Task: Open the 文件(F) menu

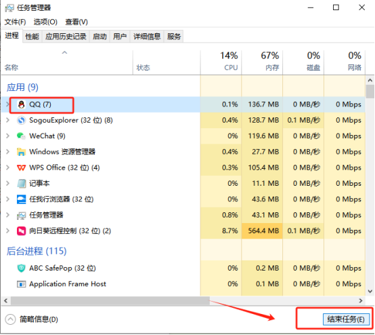Action: 16,22
